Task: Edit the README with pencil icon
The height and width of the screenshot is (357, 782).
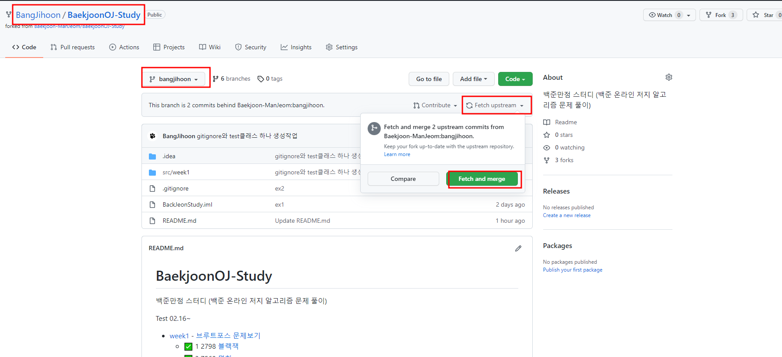Action: pos(518,248)
